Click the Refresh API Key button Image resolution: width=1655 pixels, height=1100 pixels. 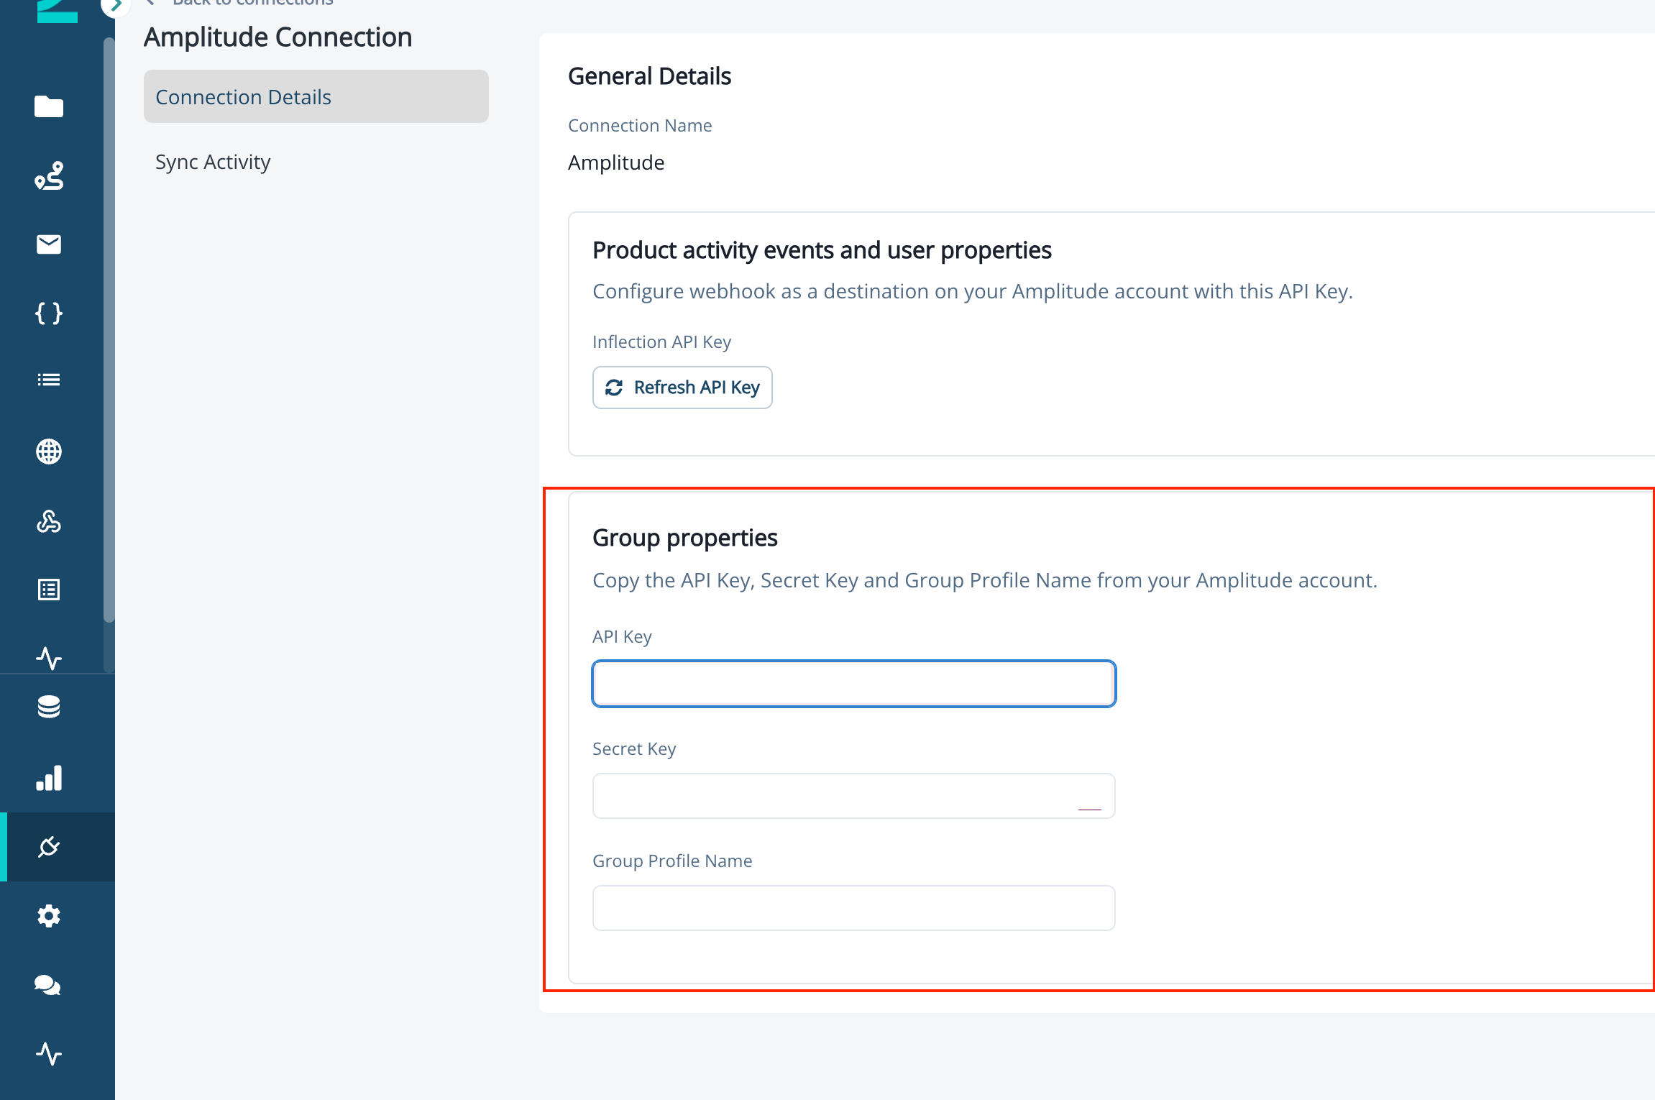[682, 388]
